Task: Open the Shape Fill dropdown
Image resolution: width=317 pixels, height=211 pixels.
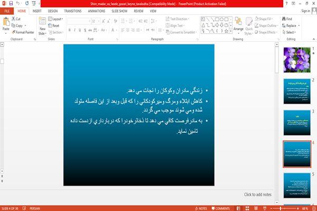Action: pos(264,19)
